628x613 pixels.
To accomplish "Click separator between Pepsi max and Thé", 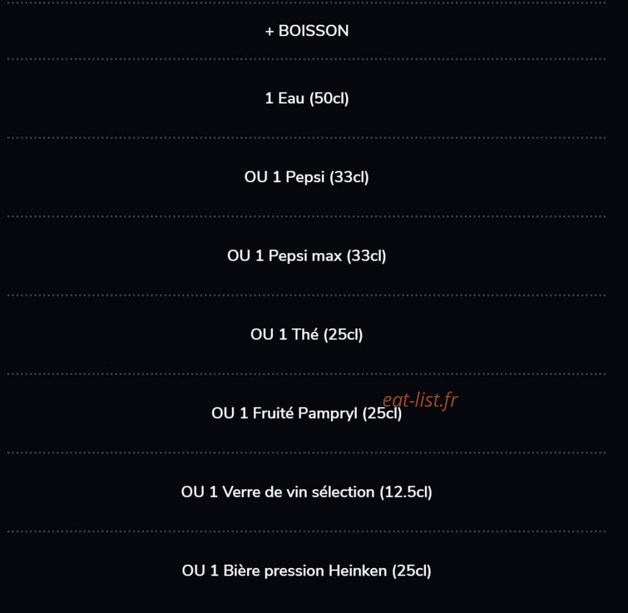I will click(x=307, y=295).
